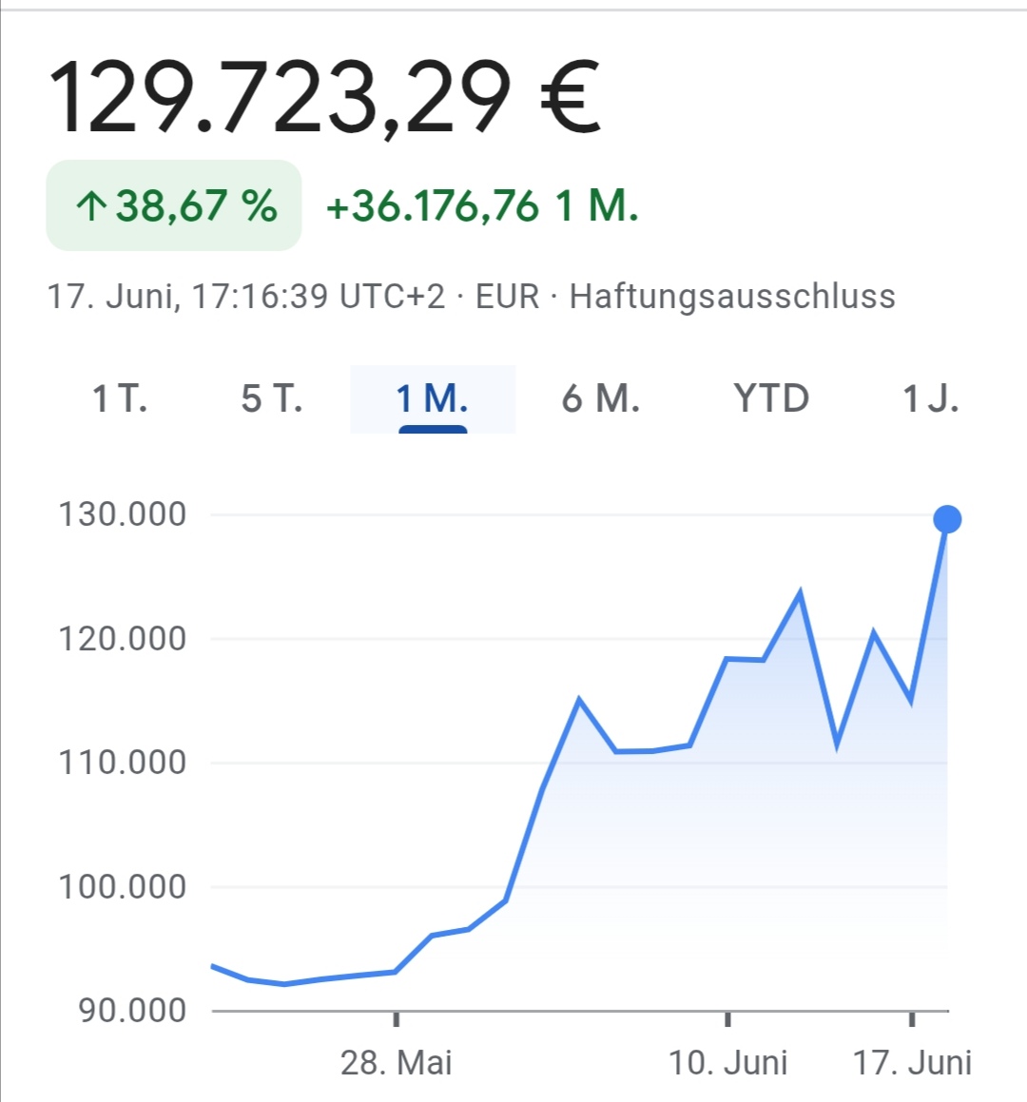Switch chart to YTD view
The image size is (1027, 1102).
[771, 398]
